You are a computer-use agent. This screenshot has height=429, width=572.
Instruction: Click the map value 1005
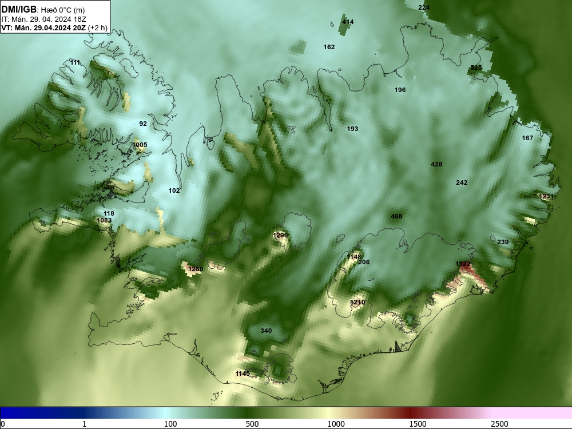click(x=140, y=145)
